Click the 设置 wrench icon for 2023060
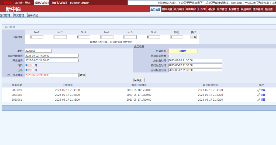Image resolution: width=276 pixels, height=145 pixels. pos(259,95)
